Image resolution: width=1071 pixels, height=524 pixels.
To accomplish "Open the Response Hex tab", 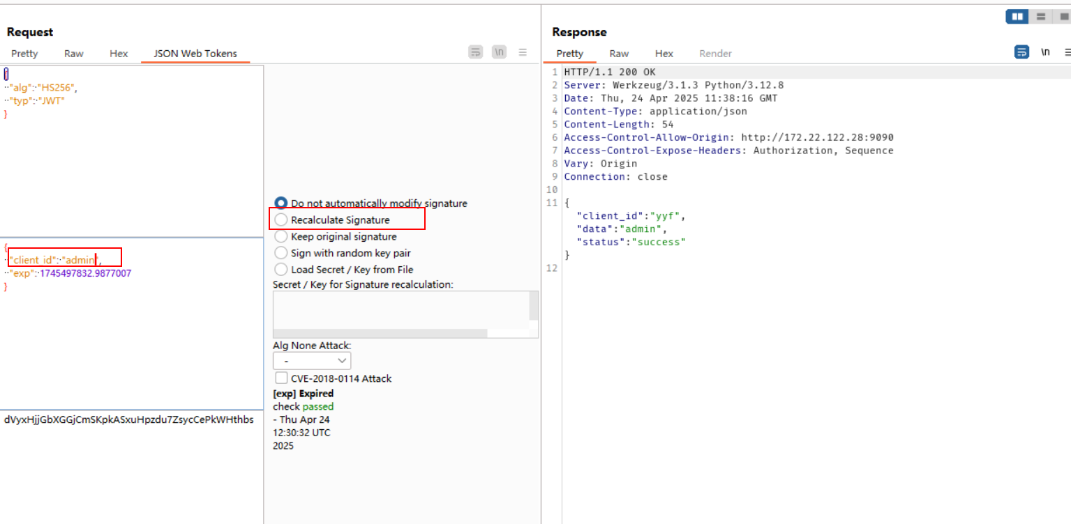I will click(664, 54).
